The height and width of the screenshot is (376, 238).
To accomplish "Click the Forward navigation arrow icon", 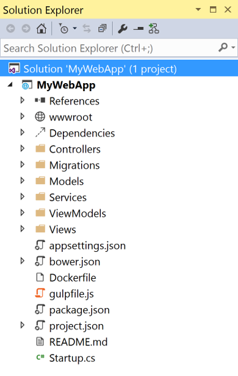I will click(26, 29).
